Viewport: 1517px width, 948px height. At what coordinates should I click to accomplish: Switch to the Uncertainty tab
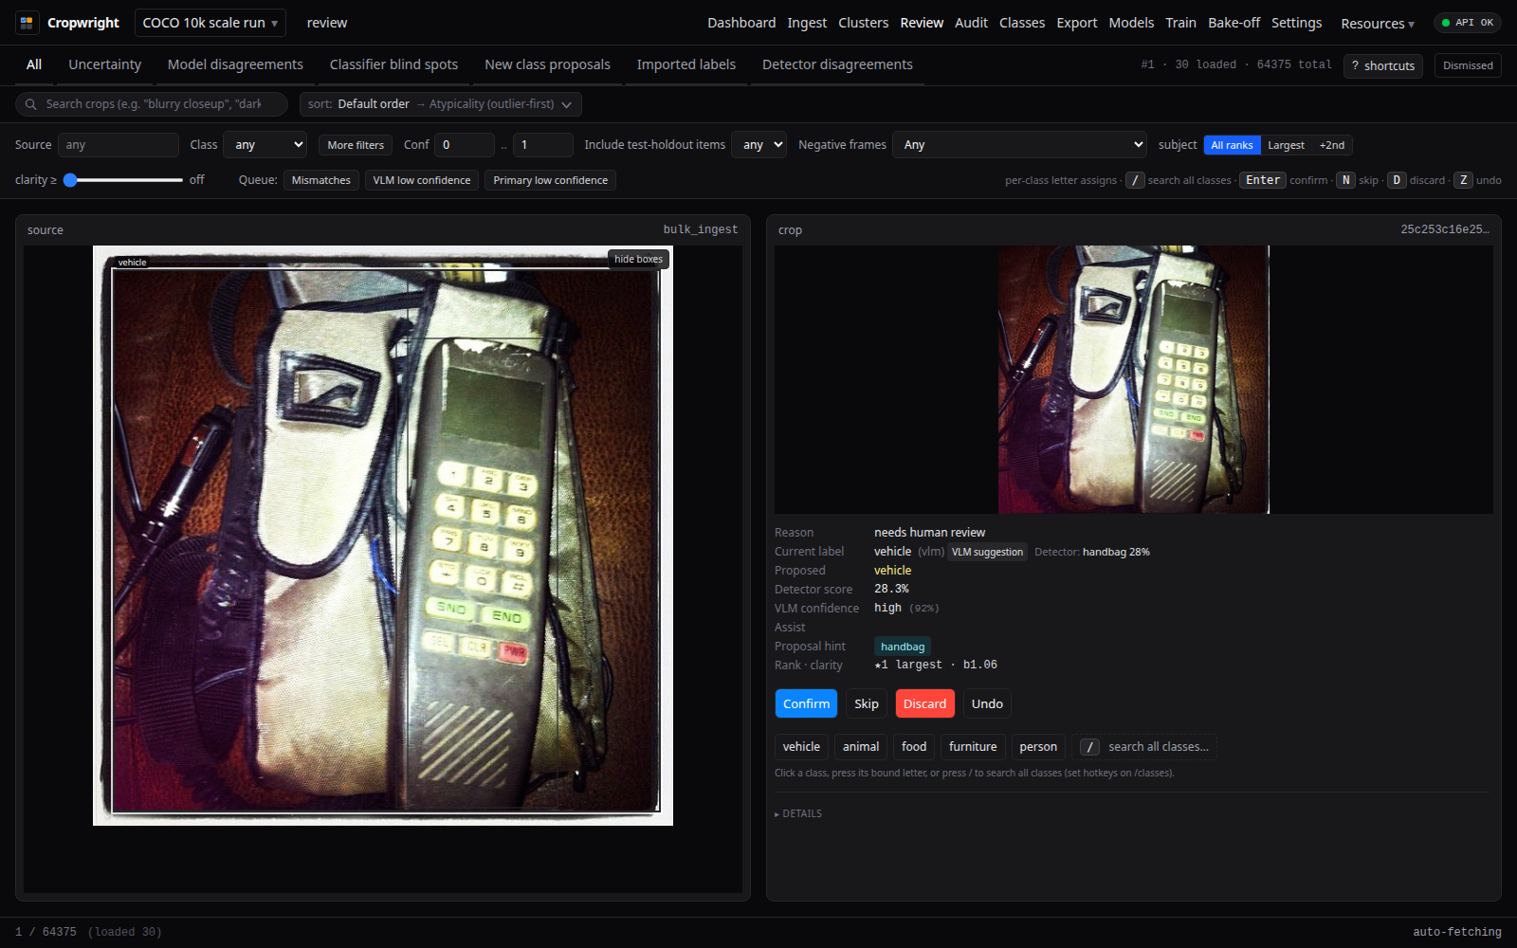pyautogui.click(x=104, y=64)
